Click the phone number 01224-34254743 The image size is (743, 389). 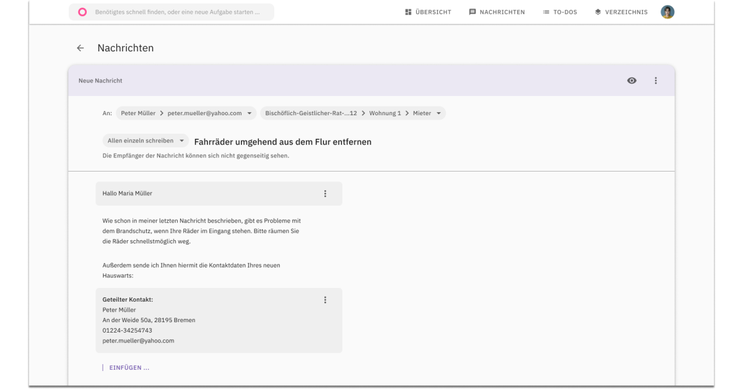point(127,330)
